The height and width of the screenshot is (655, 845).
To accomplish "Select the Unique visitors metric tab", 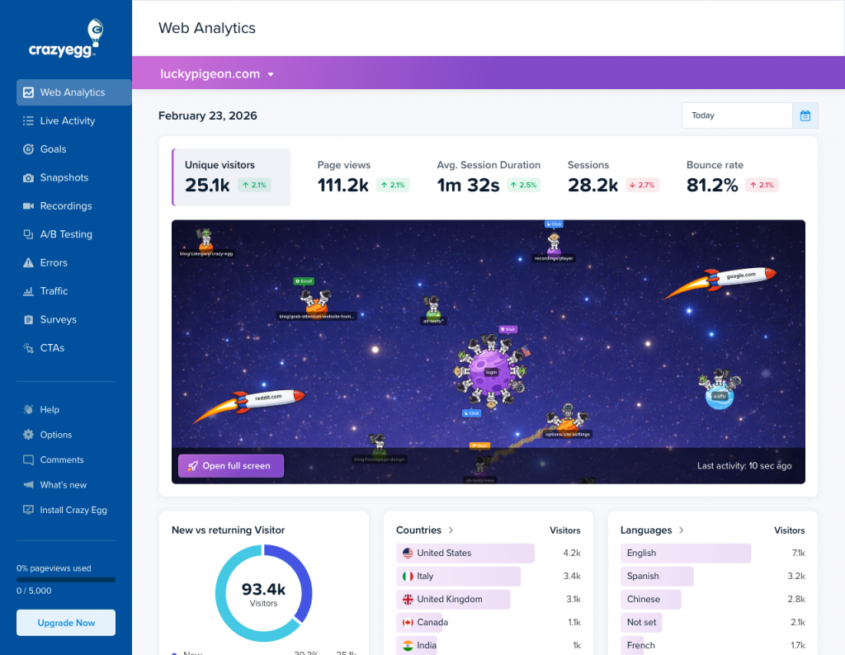I will point(231,177).
